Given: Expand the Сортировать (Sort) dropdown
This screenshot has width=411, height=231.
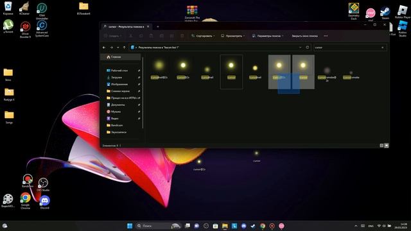Looking at the screenshot, I should pos(203,36).
